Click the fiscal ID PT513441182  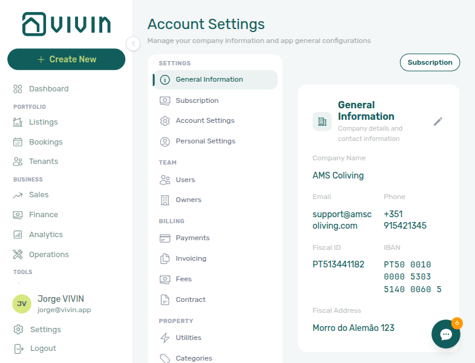click(338, 264)
